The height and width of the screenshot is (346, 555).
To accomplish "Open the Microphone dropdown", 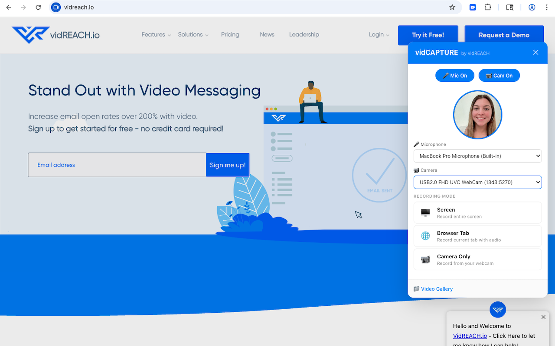I will pyautogui.click(x=477, y=156).
